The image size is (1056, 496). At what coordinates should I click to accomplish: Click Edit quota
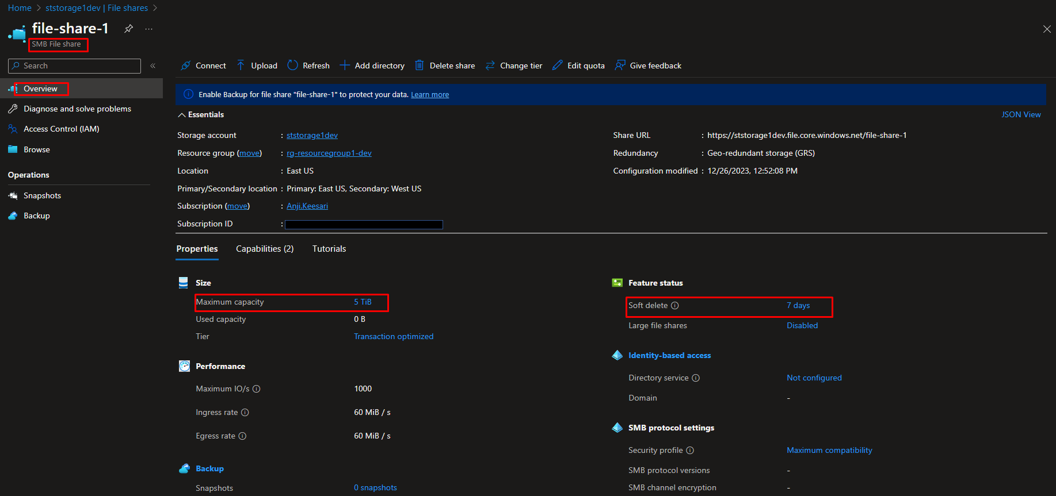pyautogui.click(x=578, y=66)
